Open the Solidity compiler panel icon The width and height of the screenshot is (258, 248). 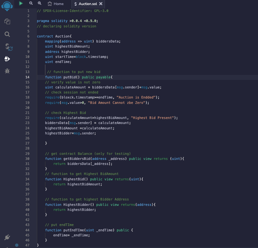coord(9,47)
